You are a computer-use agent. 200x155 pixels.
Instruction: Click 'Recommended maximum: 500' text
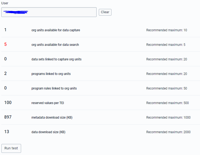168,103
